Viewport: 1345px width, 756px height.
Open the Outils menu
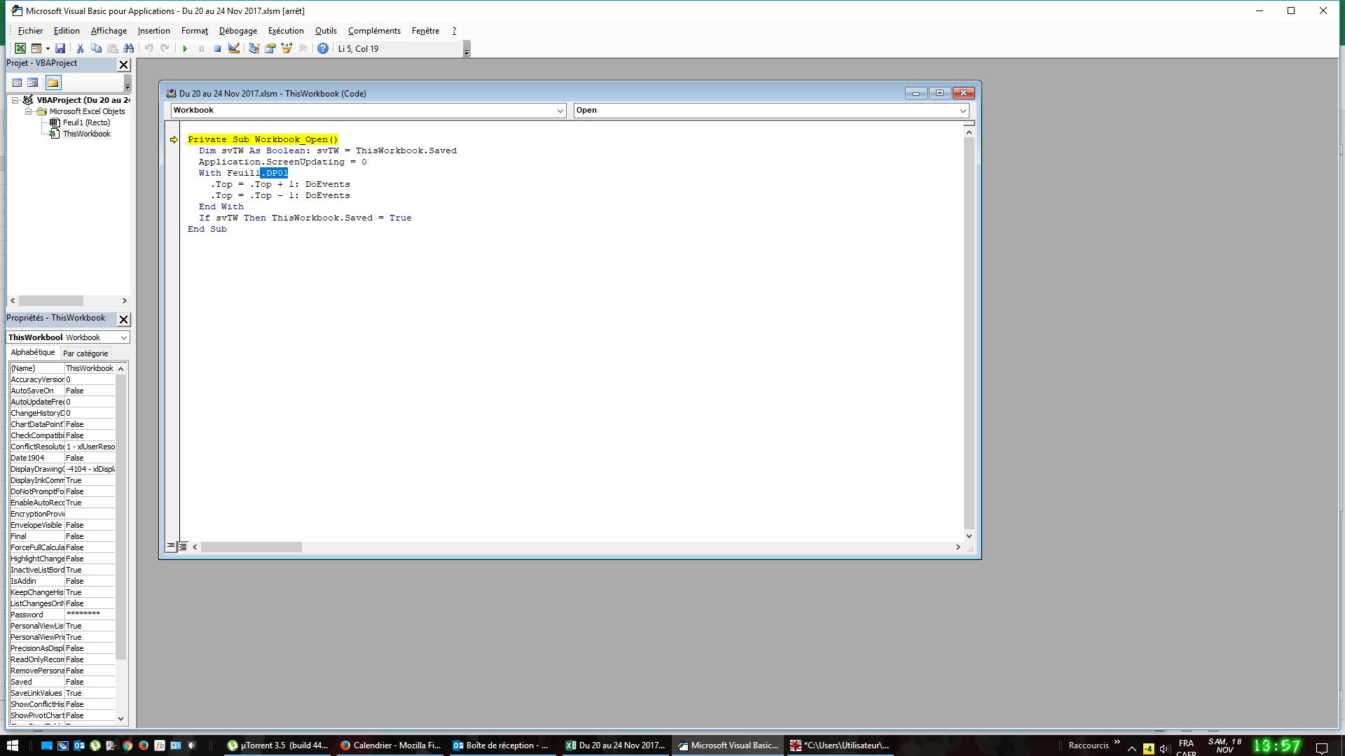click(x=326, y=31)
